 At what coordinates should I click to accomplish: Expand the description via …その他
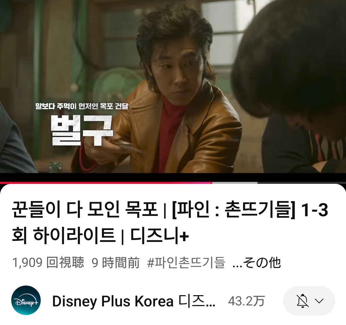pos(257,262)
